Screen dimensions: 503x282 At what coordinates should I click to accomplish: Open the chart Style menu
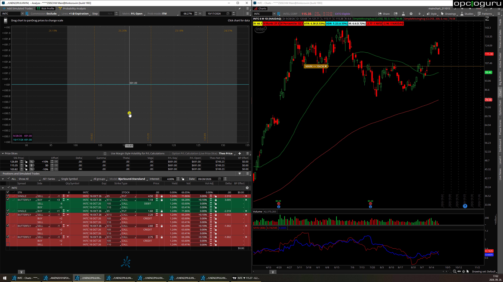(432, 14)
